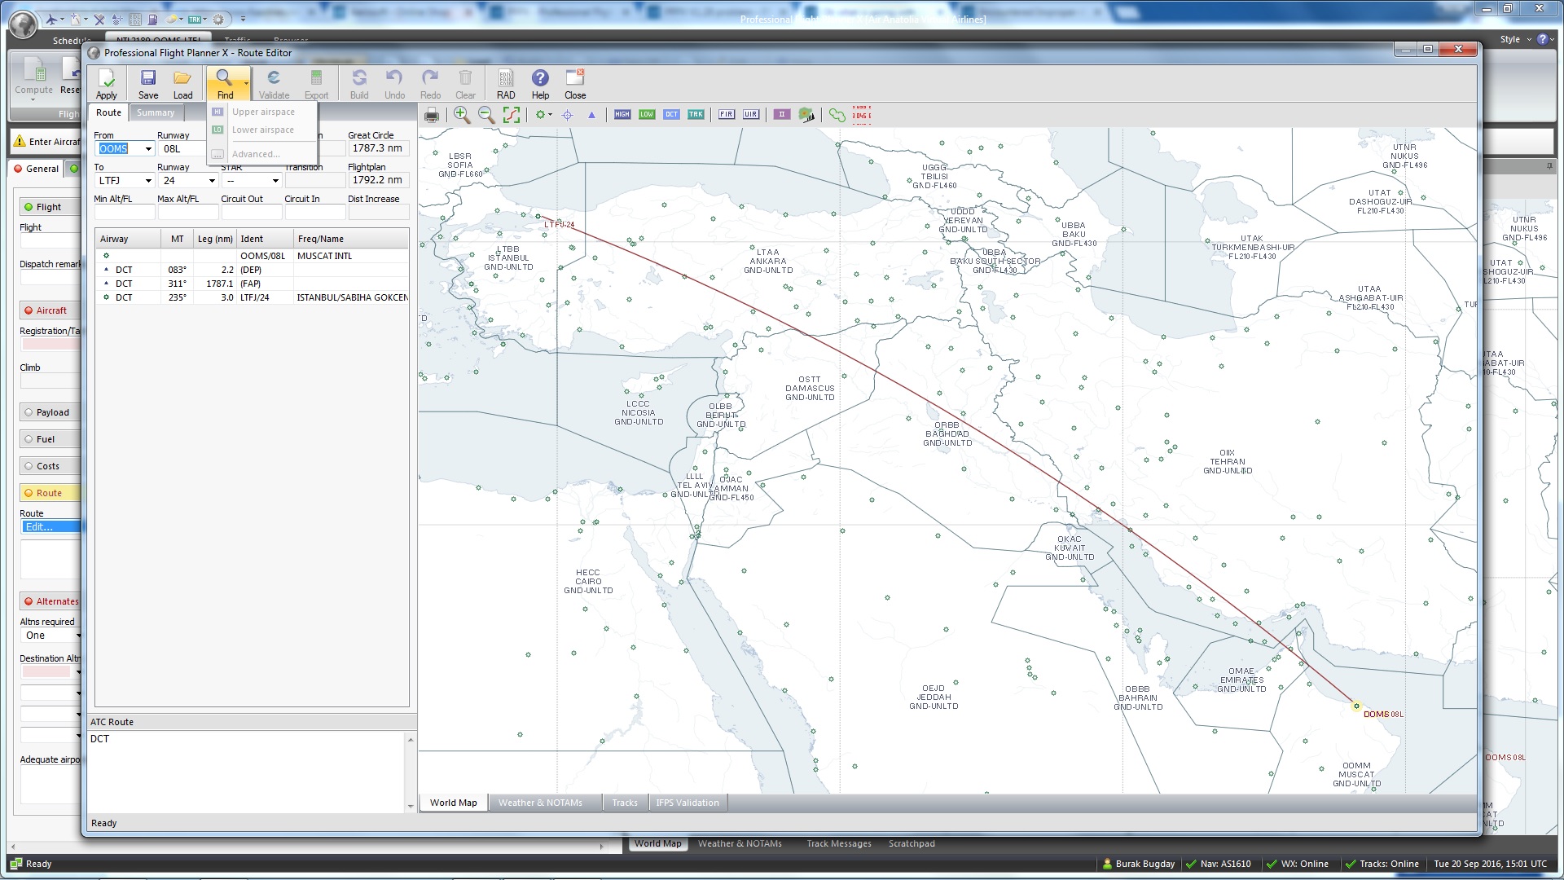1564x880 pixels.
Task: Clear the route with trash icon
Action: pyautogui.click(x=465, y=84)
